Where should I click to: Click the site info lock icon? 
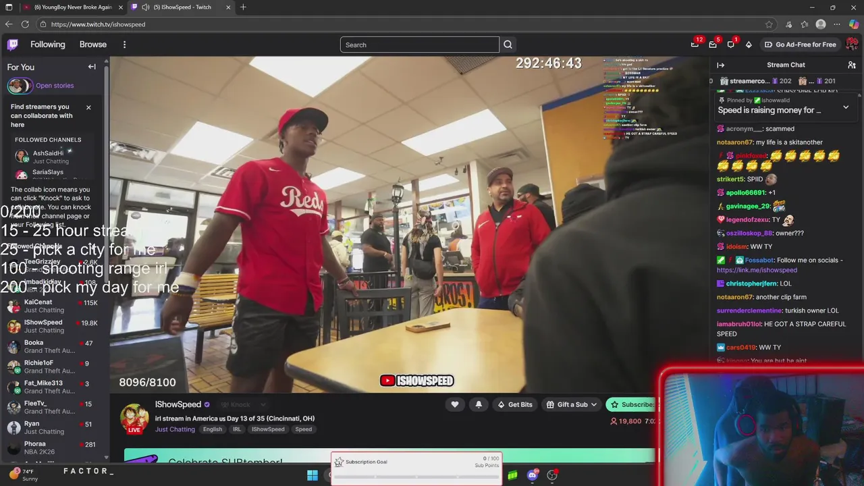tap(43, 24)
